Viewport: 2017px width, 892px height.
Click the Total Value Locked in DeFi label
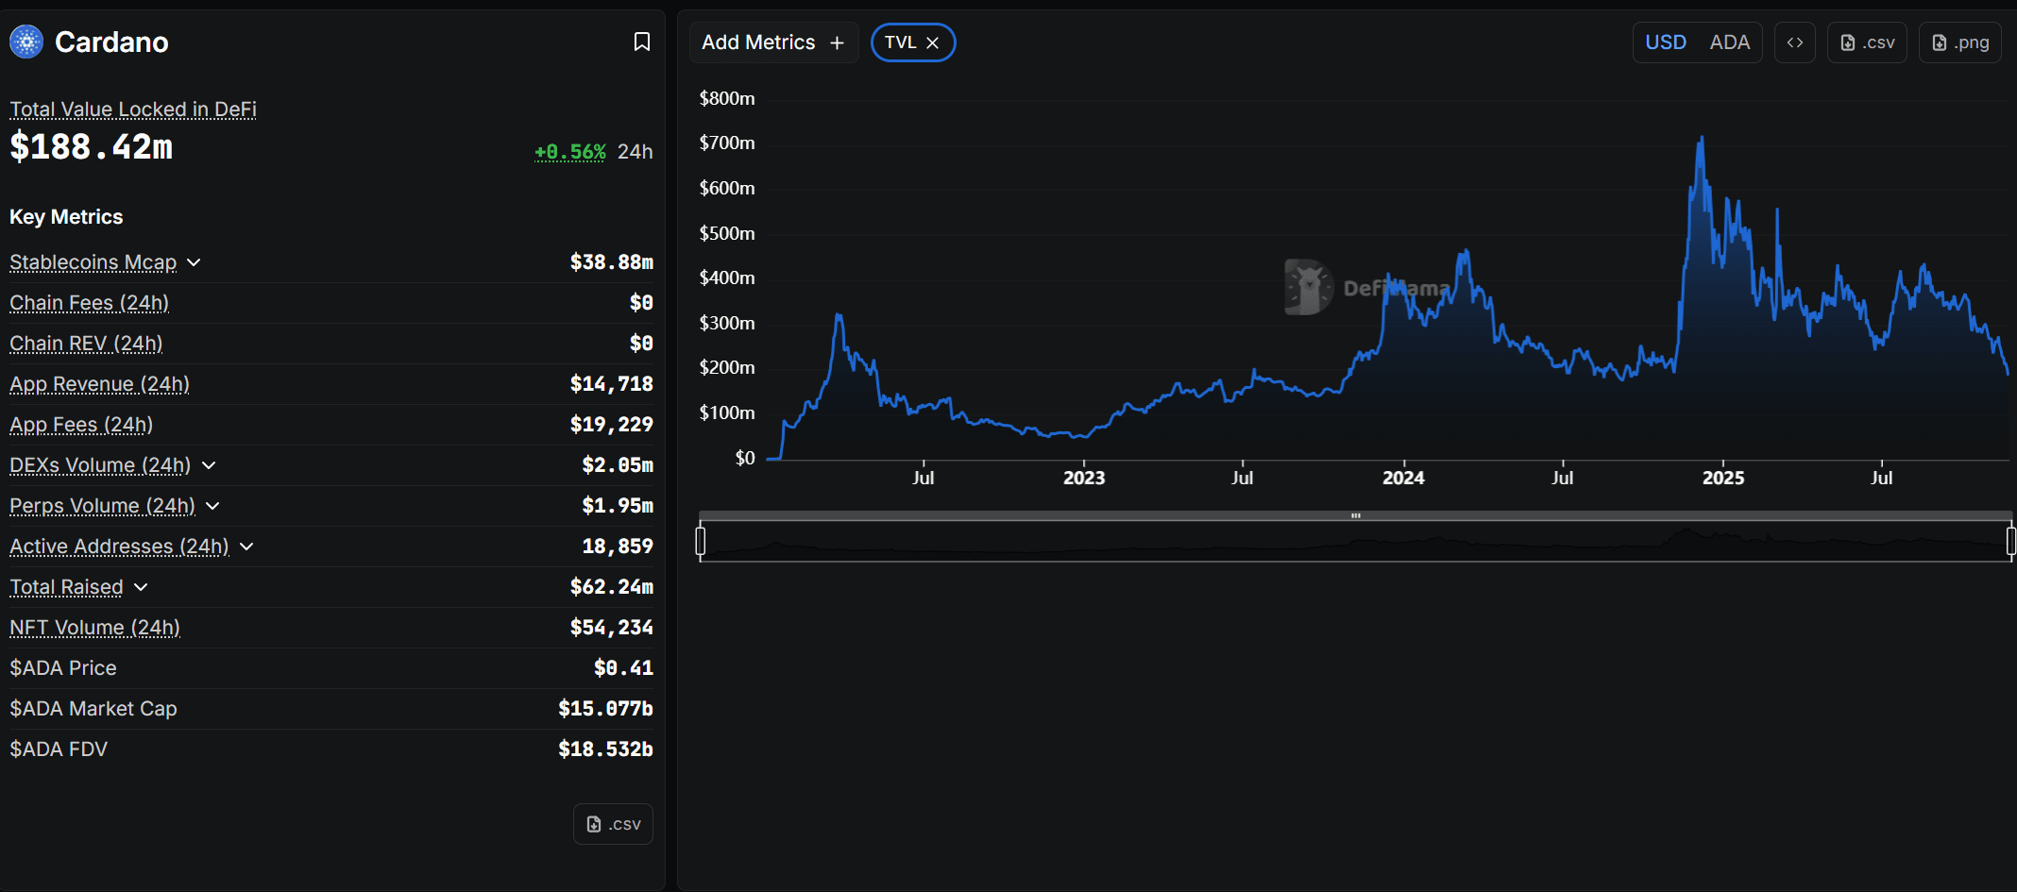133,109
